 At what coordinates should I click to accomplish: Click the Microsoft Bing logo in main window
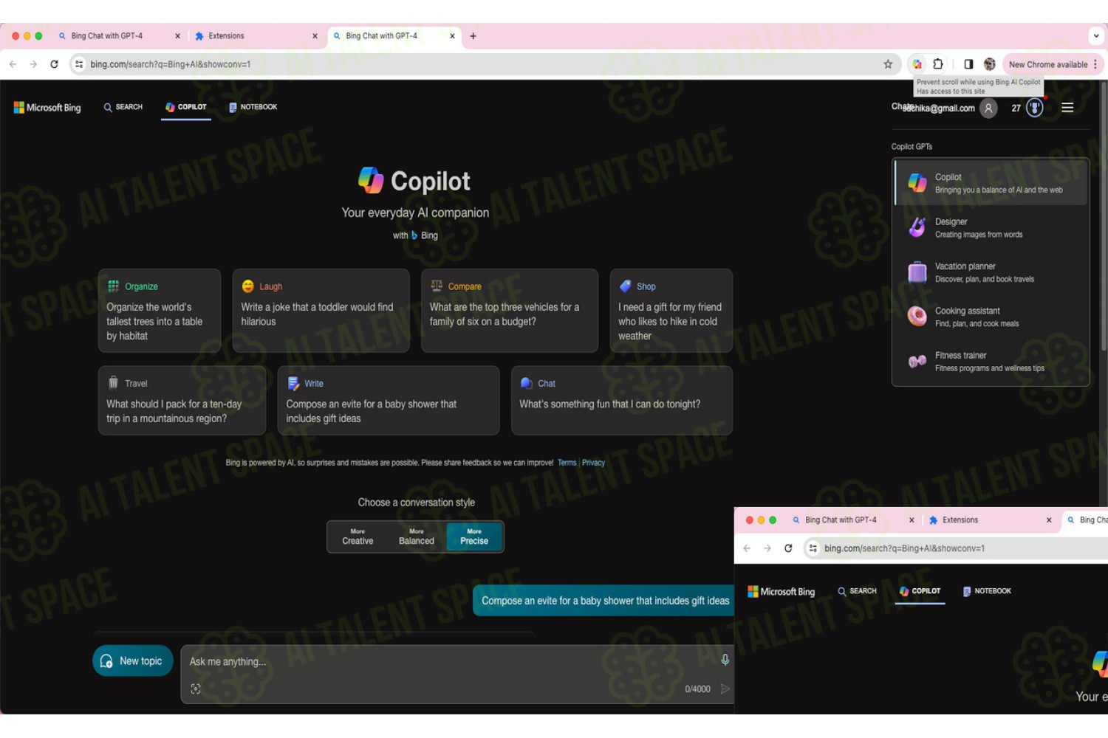(x=47, y=108)
